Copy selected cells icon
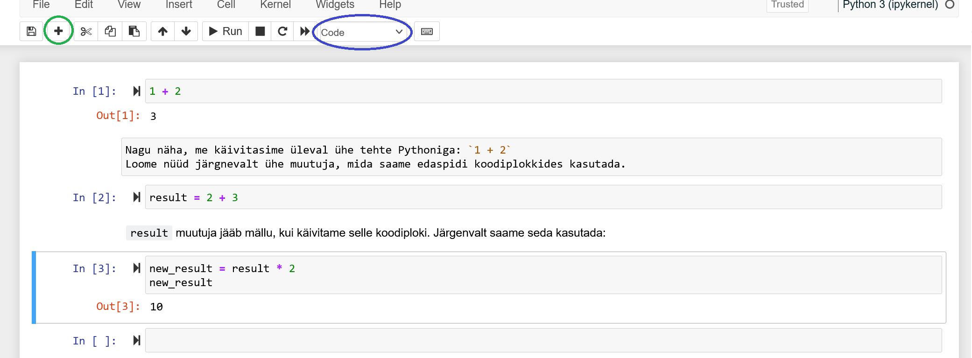The height and width of the screenshot is (358, 972). [110, 31]
